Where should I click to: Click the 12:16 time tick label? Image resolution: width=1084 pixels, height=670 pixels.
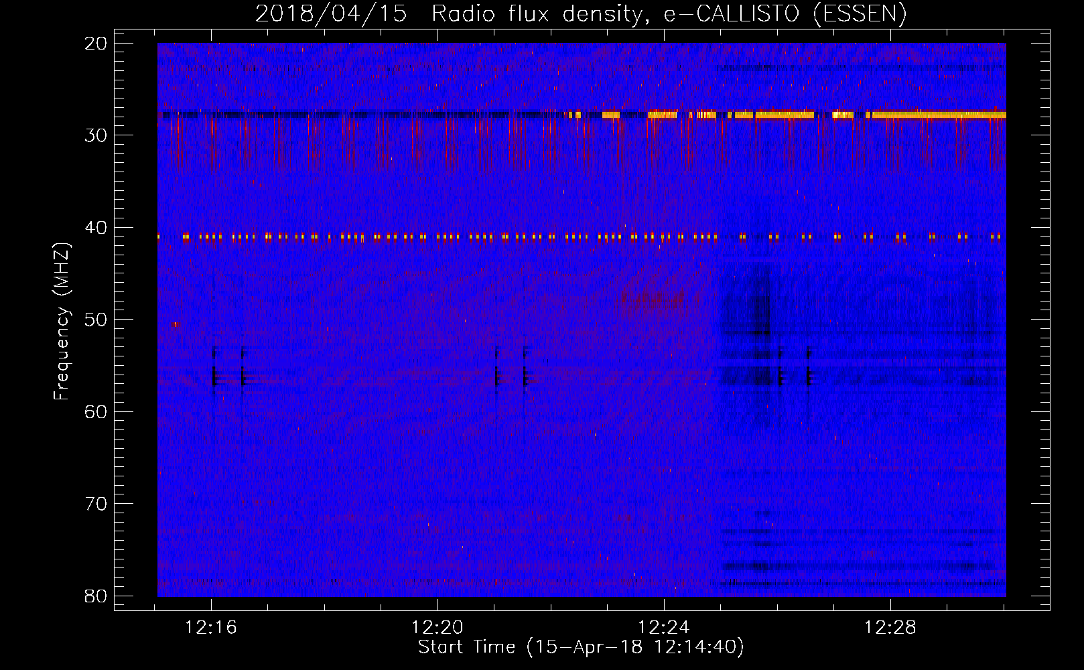211,628
